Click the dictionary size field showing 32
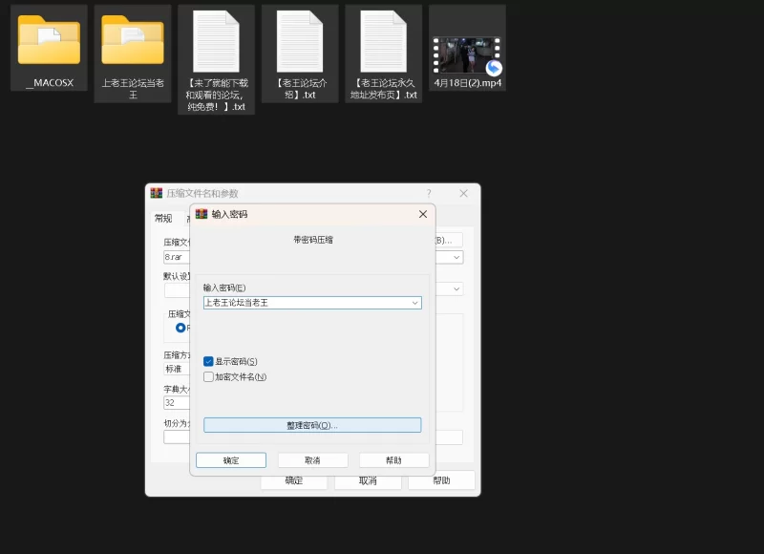This screenshot has width=764, height=554. 177,402
